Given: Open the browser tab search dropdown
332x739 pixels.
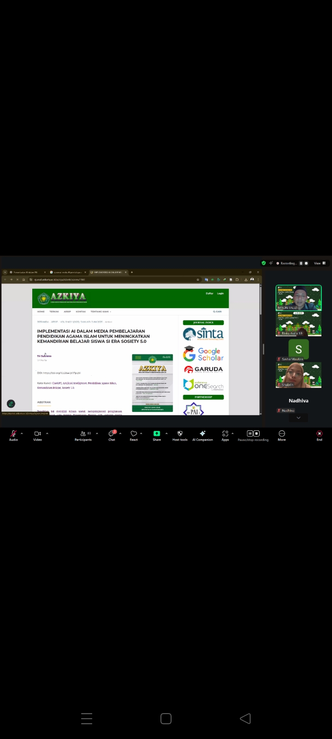Looking at the screenshot, I should (5, 272).
